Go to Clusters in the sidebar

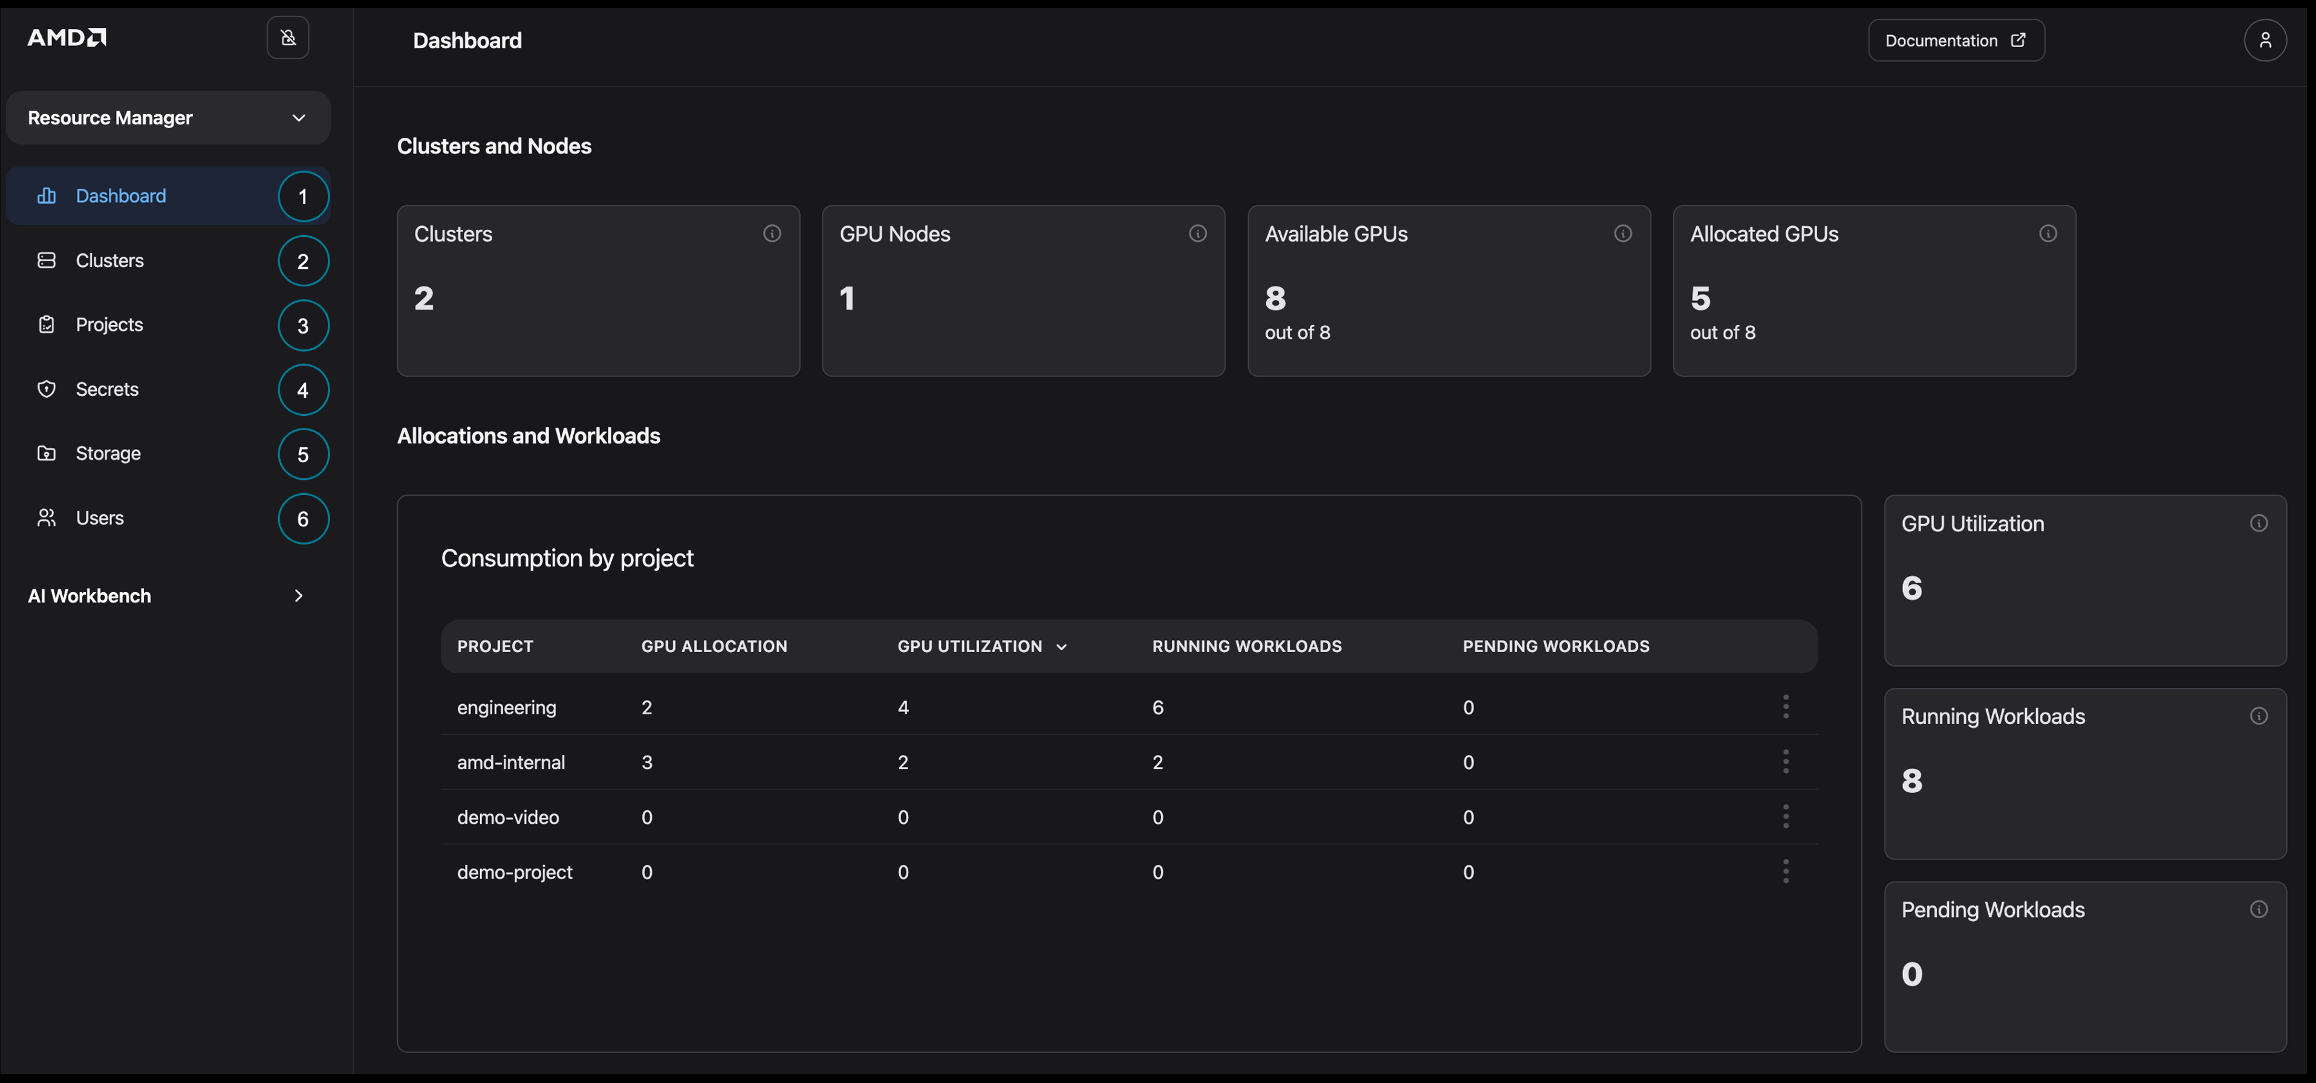(x=109, y=260)
